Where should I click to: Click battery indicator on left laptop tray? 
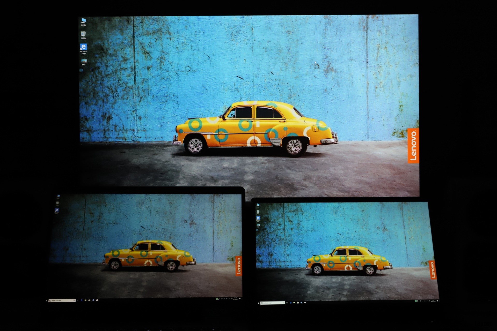[217, 299]
